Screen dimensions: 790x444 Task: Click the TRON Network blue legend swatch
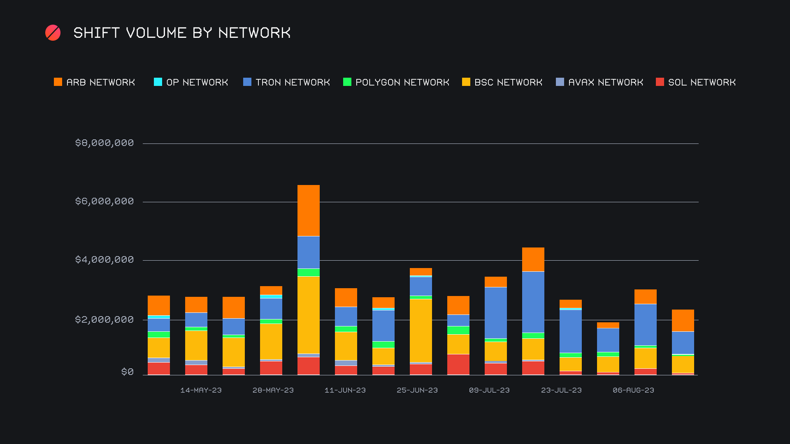(247, 82)
